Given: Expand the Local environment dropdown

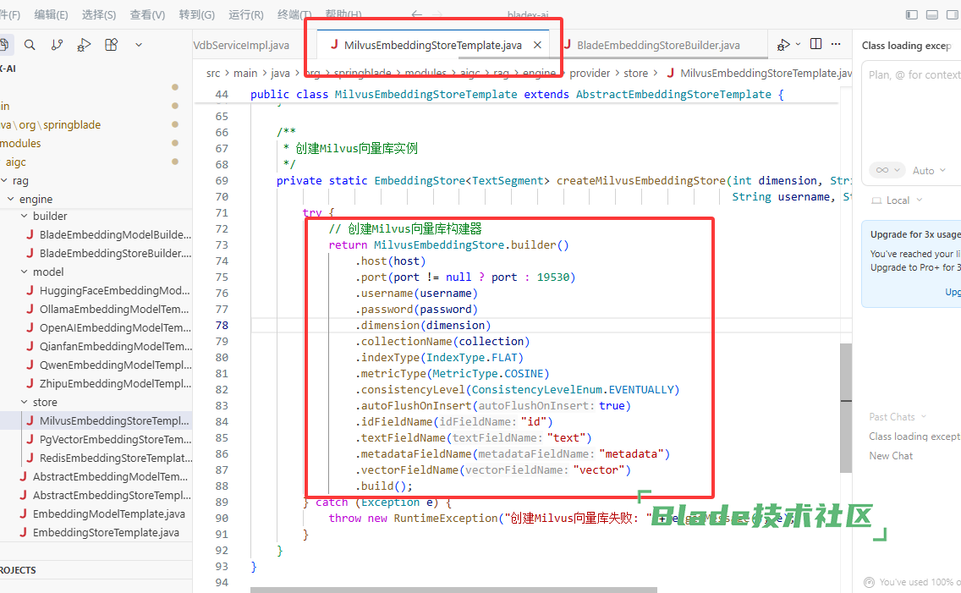Looking at the screenshot, I should (x=898, y=200).
